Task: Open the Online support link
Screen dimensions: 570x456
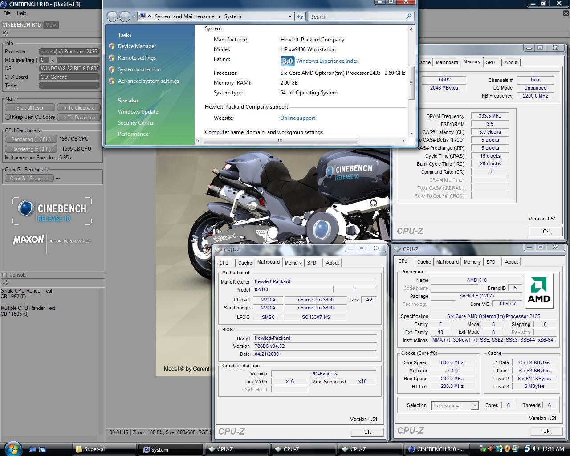Action: [x=297, y=118]
